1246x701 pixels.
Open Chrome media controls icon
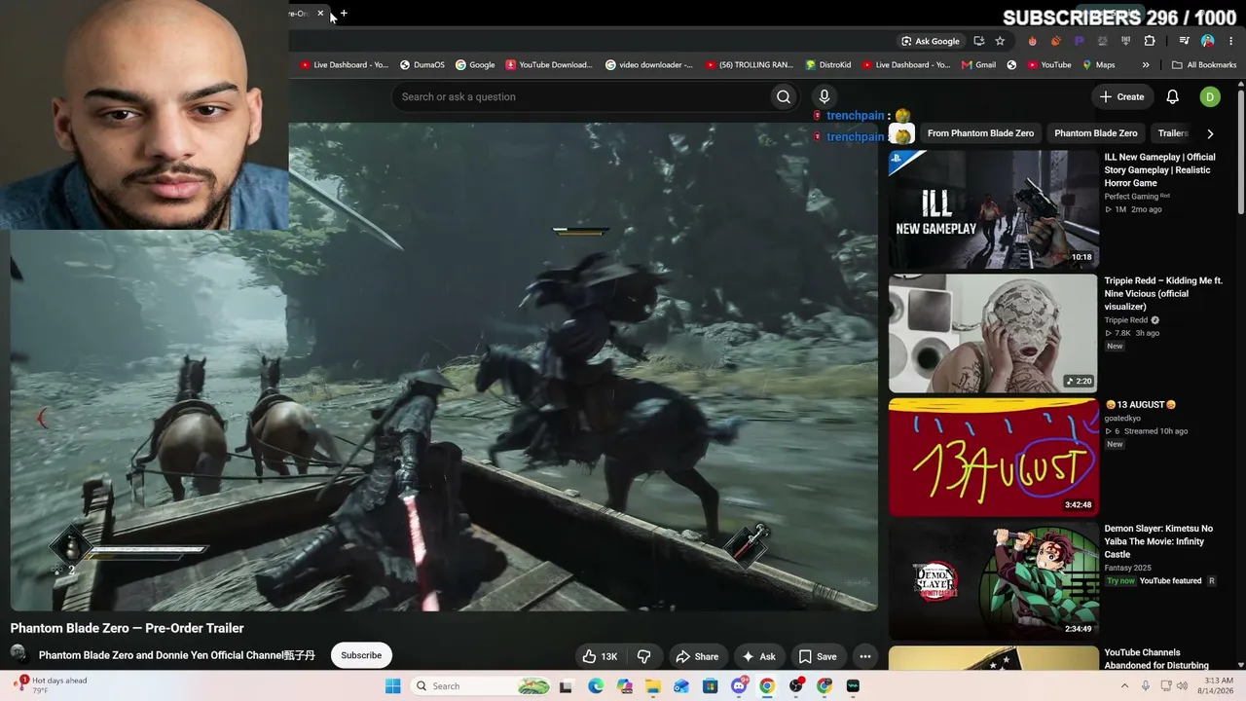(x=1184, y=41)
